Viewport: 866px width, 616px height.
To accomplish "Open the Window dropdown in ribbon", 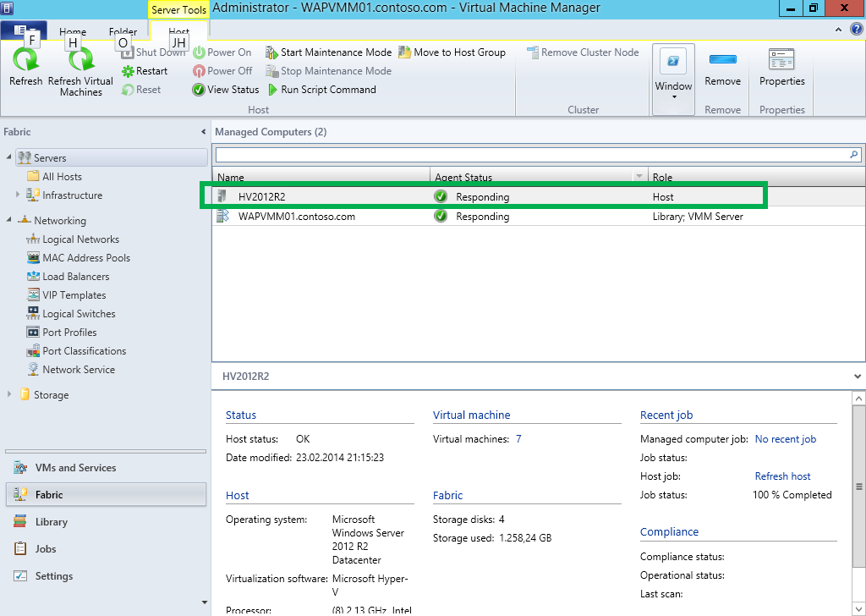I will [x=673, y=80].
